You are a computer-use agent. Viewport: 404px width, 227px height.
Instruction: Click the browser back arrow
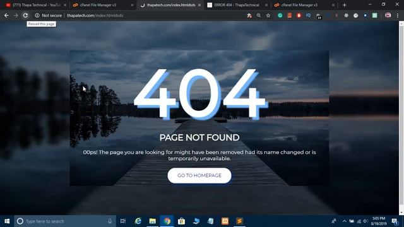pyautogui.click(x=6, y=15)
